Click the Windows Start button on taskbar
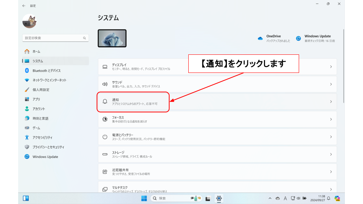Image resolution: width=363 pixels, height=204 pixels. point(144,198)
